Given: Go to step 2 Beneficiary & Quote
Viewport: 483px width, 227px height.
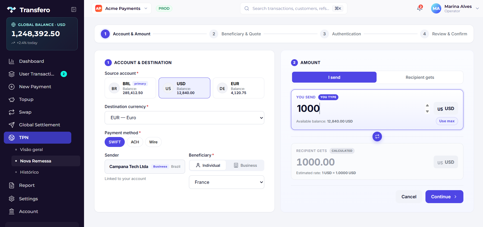Looking at the screenshot, I should 235,34.
